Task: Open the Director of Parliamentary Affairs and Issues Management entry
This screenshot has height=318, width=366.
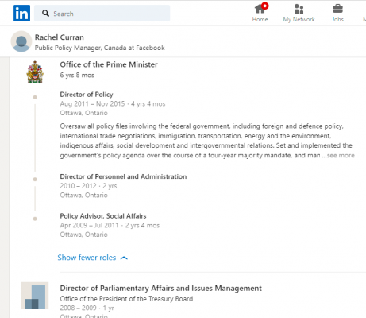Action: [x=160, y=288]
